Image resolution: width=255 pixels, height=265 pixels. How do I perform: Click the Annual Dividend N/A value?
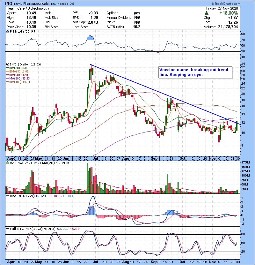tap(137, 18)
